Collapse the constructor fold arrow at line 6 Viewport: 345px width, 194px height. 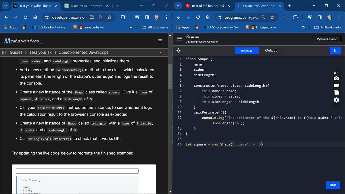click(x=183, y=86)
